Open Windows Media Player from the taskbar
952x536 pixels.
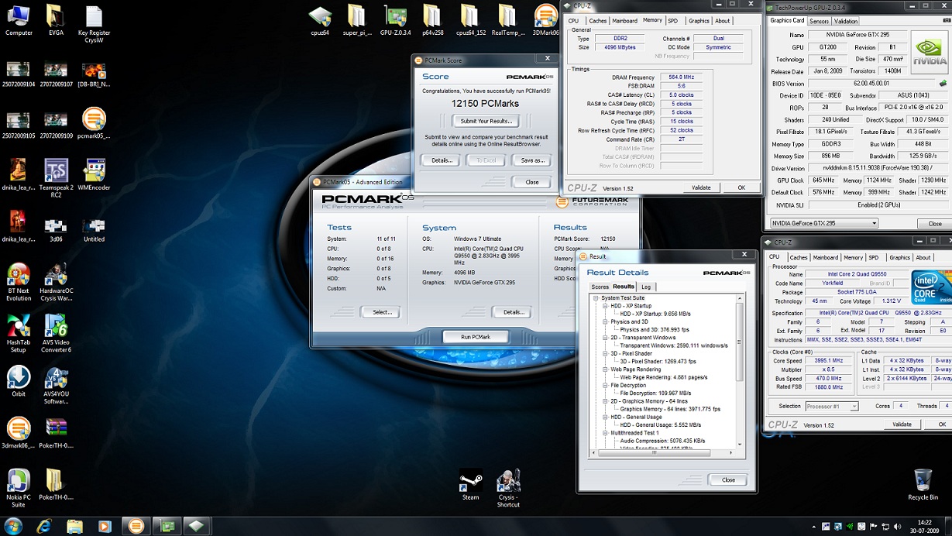click(105, 526)
